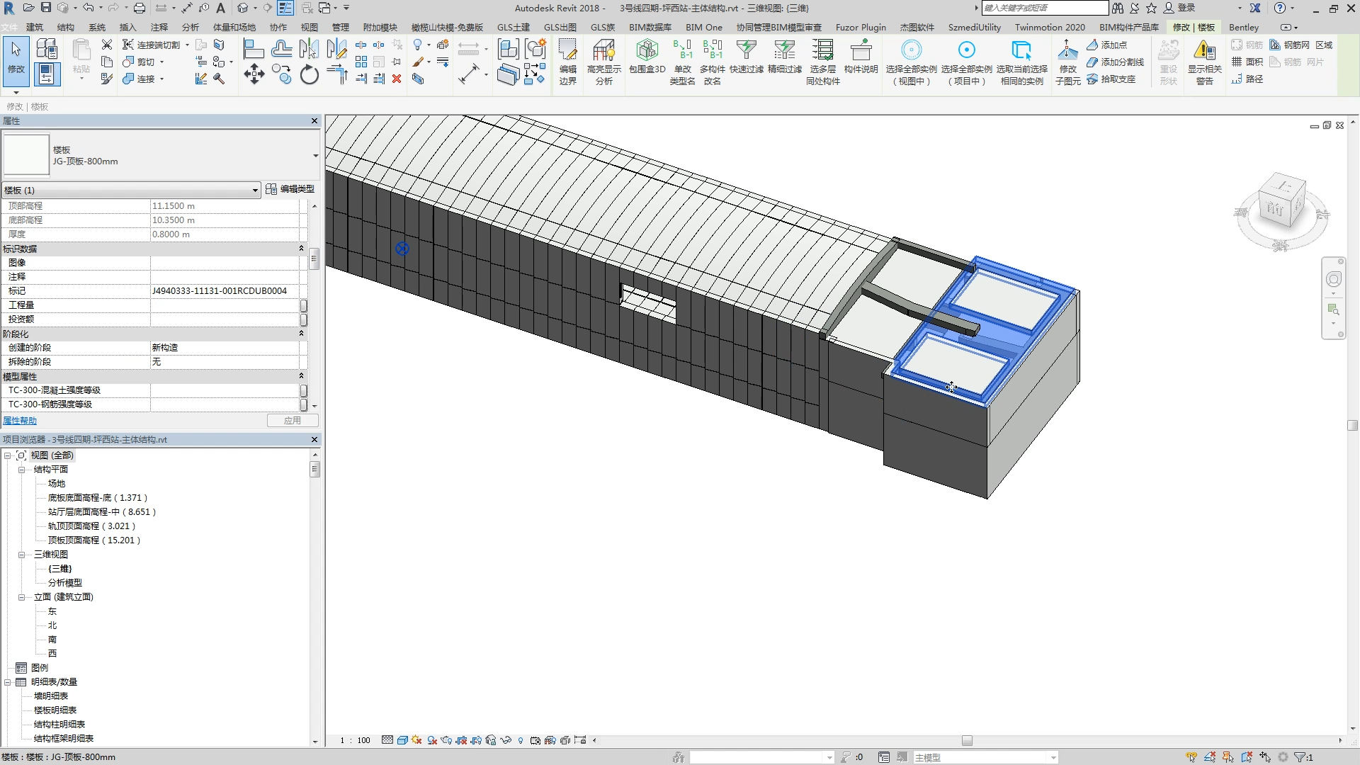Toggle Reveal Hidden Elements lightbulb

click(x=521, y=740)
